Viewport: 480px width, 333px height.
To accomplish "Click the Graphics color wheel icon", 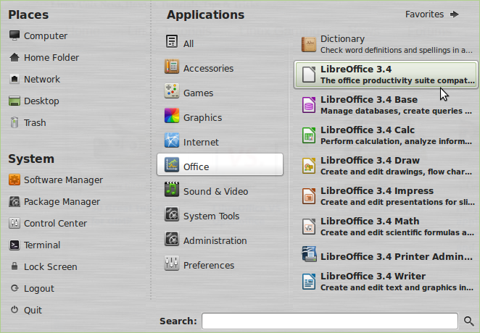I will 172,116.
